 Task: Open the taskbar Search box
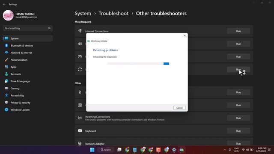point(106,150)
